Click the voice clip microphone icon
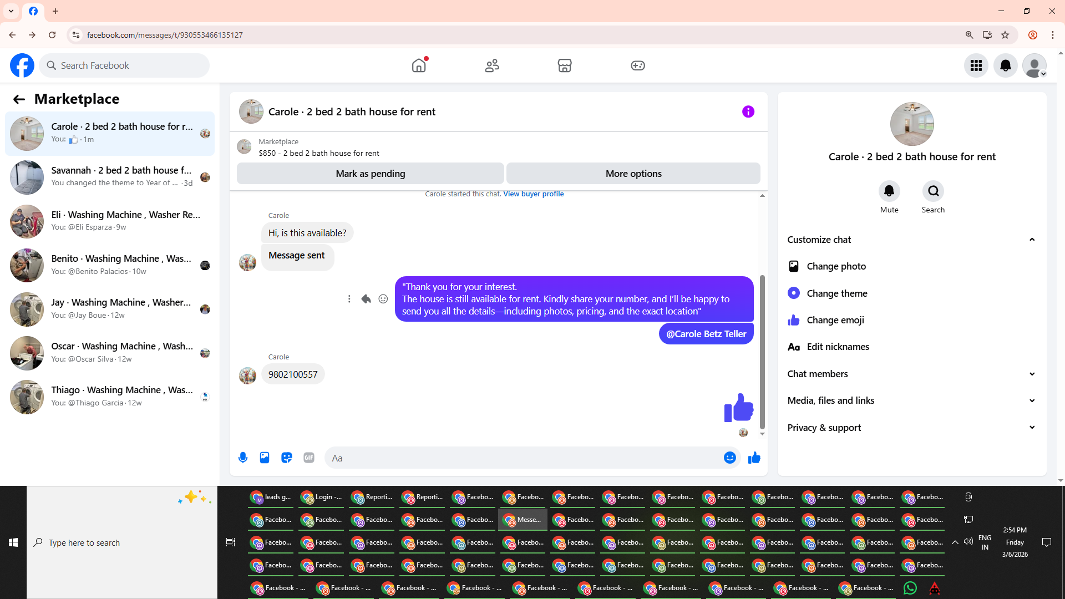Image resolution: width=1065 pixels, height=599 pixels. [243, 458]
